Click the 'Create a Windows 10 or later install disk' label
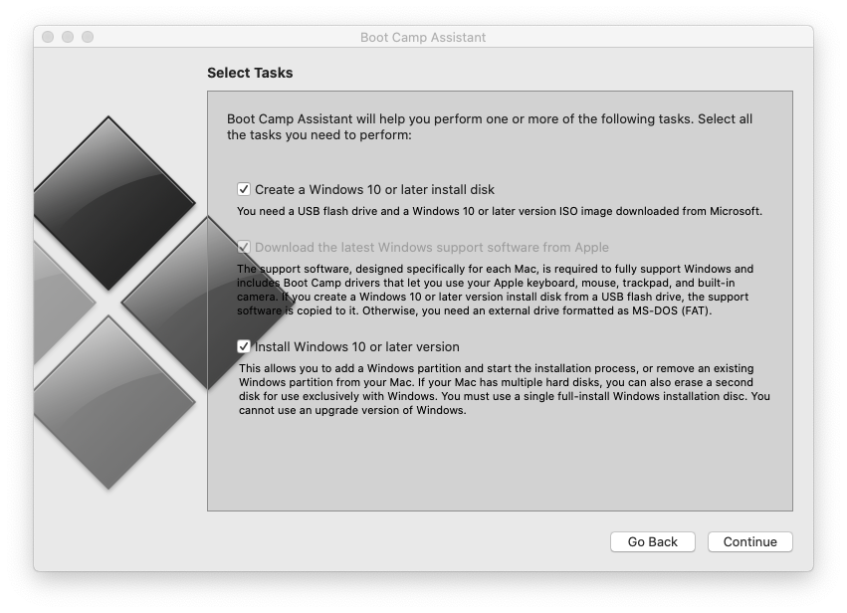The height and width of the screenshot is (613, 847). click(374, 189)
